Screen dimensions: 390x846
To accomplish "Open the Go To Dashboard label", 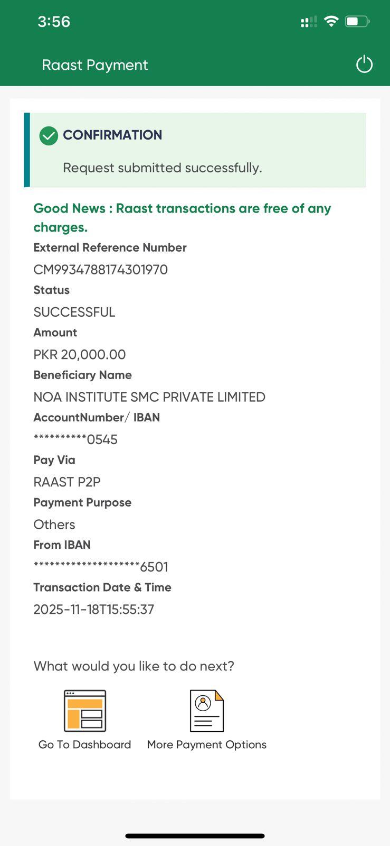I will click(x=84, y=744).
